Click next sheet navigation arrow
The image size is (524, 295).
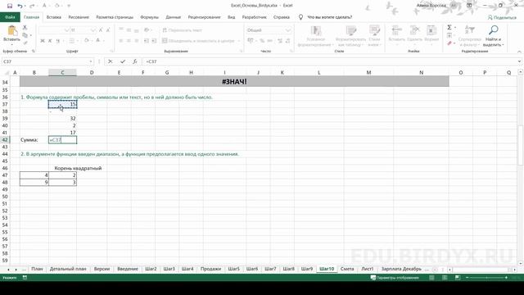click(x=16, y=270)
